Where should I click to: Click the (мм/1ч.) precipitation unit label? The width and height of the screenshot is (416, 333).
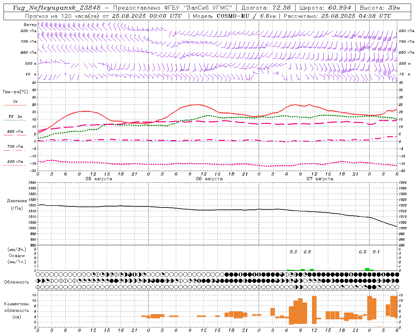tap(17, 262)
